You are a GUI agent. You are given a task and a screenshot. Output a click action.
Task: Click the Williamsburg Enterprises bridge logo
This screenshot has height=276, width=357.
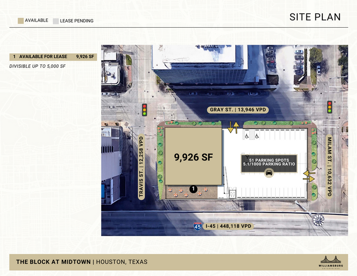[x=331, y=262]
